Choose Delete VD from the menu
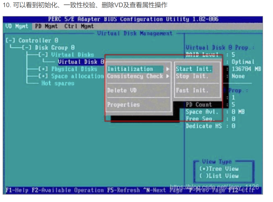 coord(122,90)
